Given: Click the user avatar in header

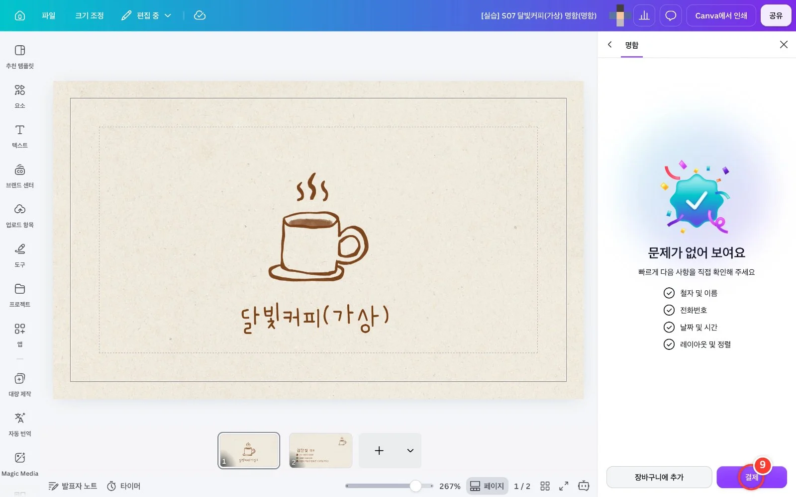Looking at the screenshot, I should pyautogui.click(x=620, y=15).
